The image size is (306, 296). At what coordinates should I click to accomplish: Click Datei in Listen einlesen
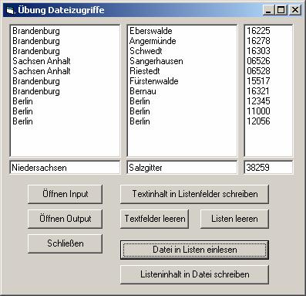tap(194, 250)
